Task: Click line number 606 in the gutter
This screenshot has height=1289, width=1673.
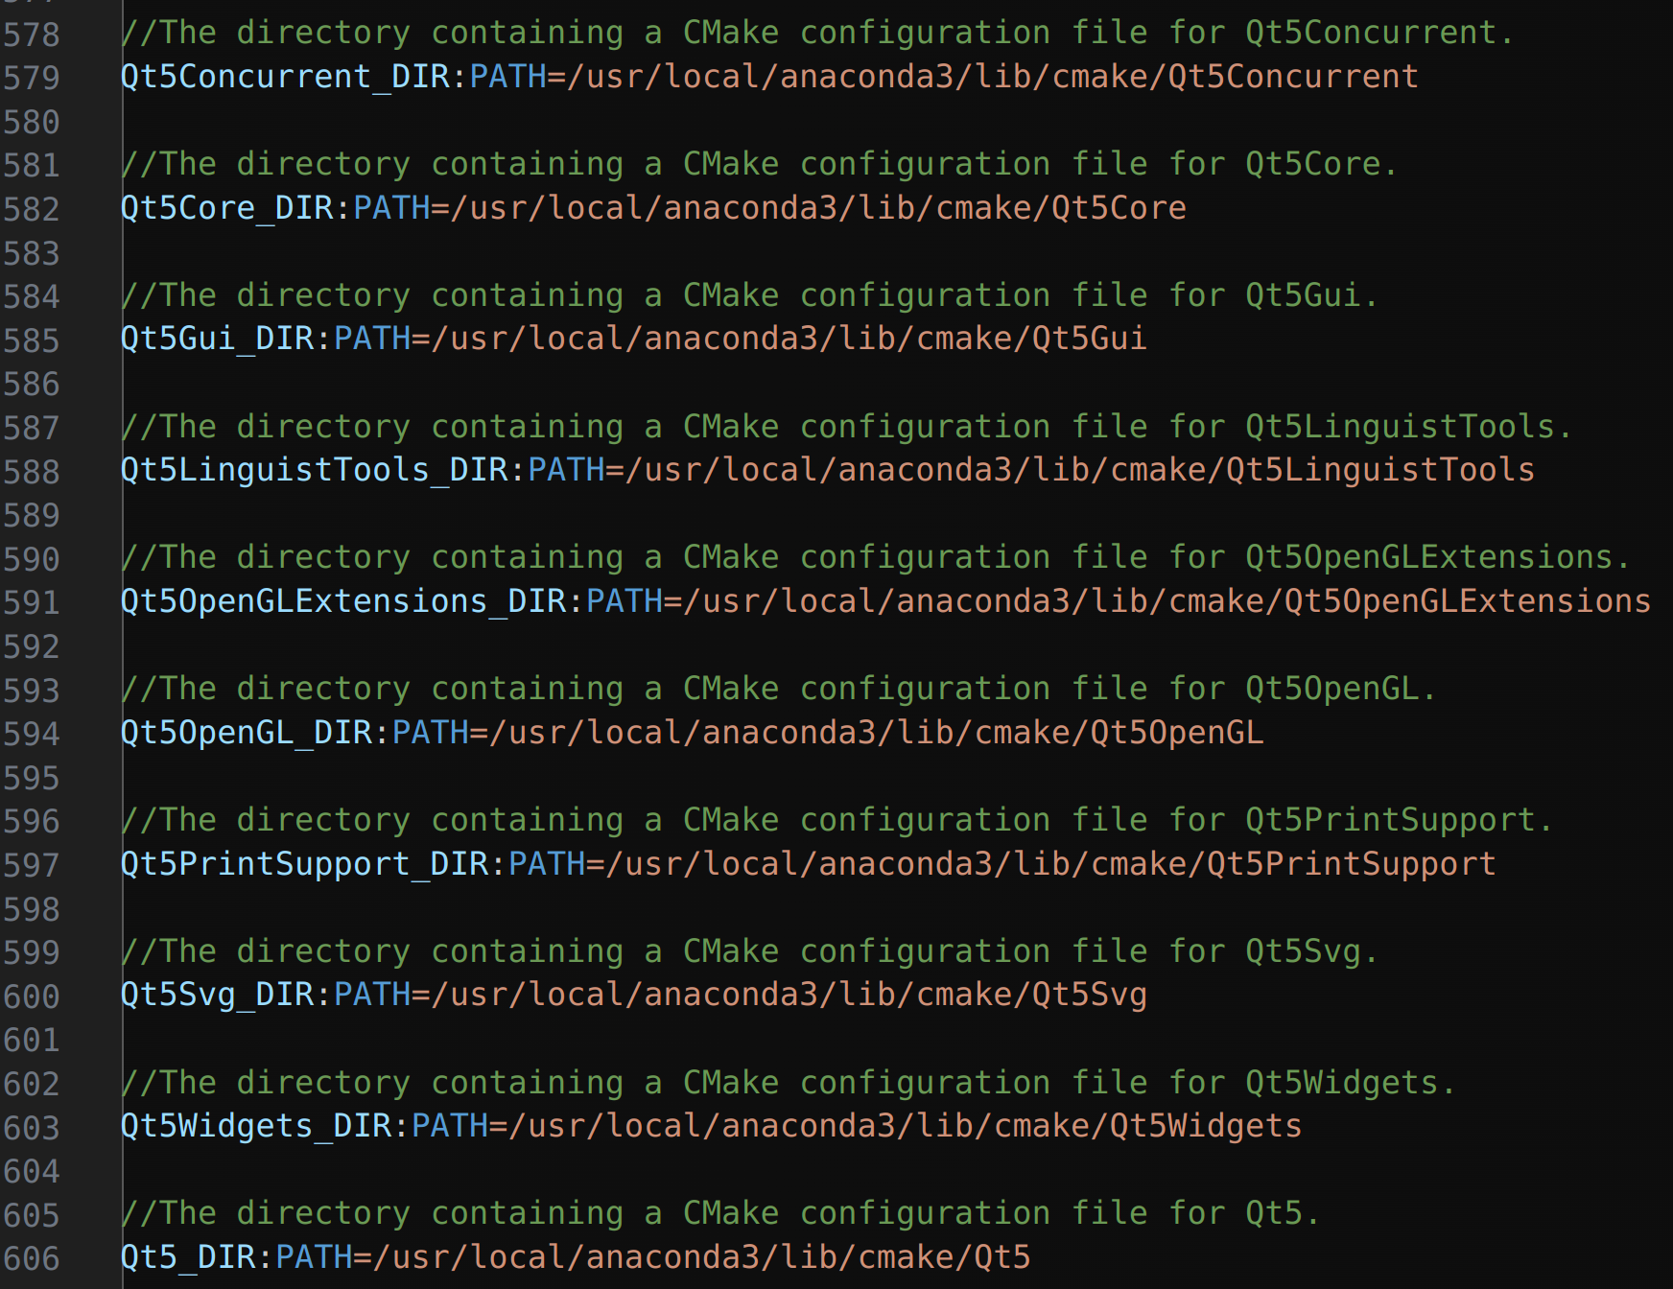Action: coord(32,1258)
